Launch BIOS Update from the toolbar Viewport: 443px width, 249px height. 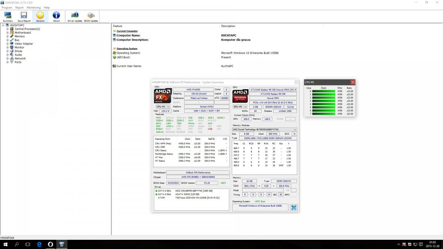[x=91, y=17]
